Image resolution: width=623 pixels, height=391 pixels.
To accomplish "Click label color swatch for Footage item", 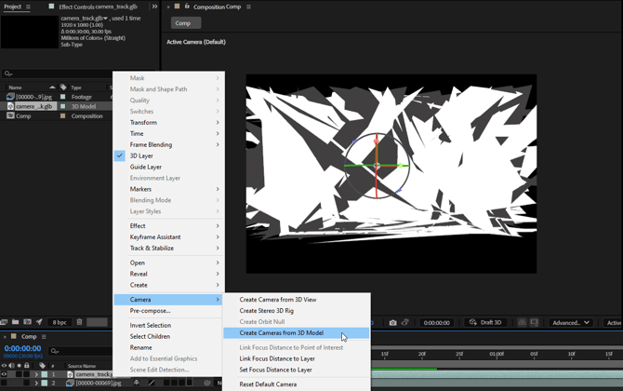I will point(63,97).
